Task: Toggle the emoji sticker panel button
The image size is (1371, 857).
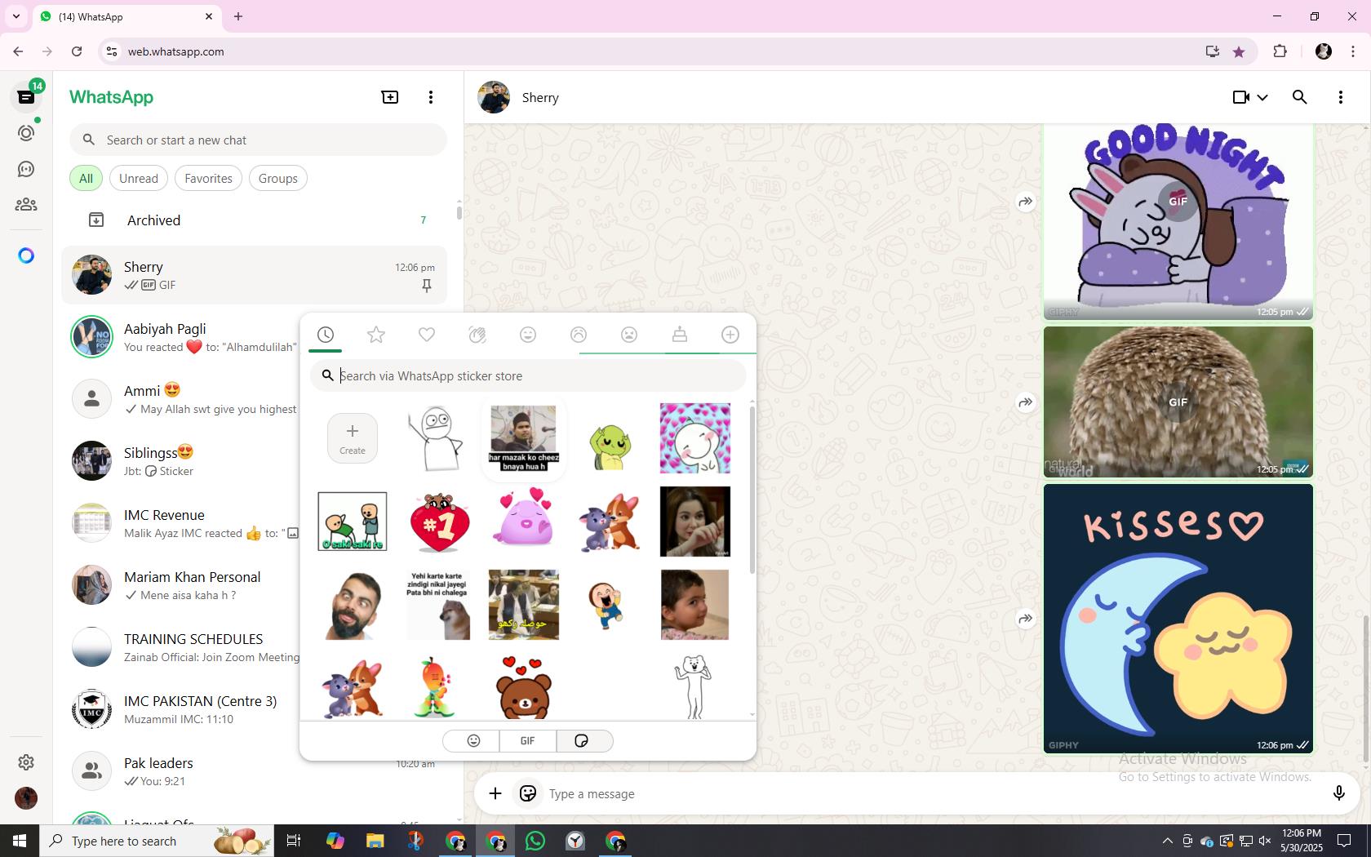Action: point(528,793)
